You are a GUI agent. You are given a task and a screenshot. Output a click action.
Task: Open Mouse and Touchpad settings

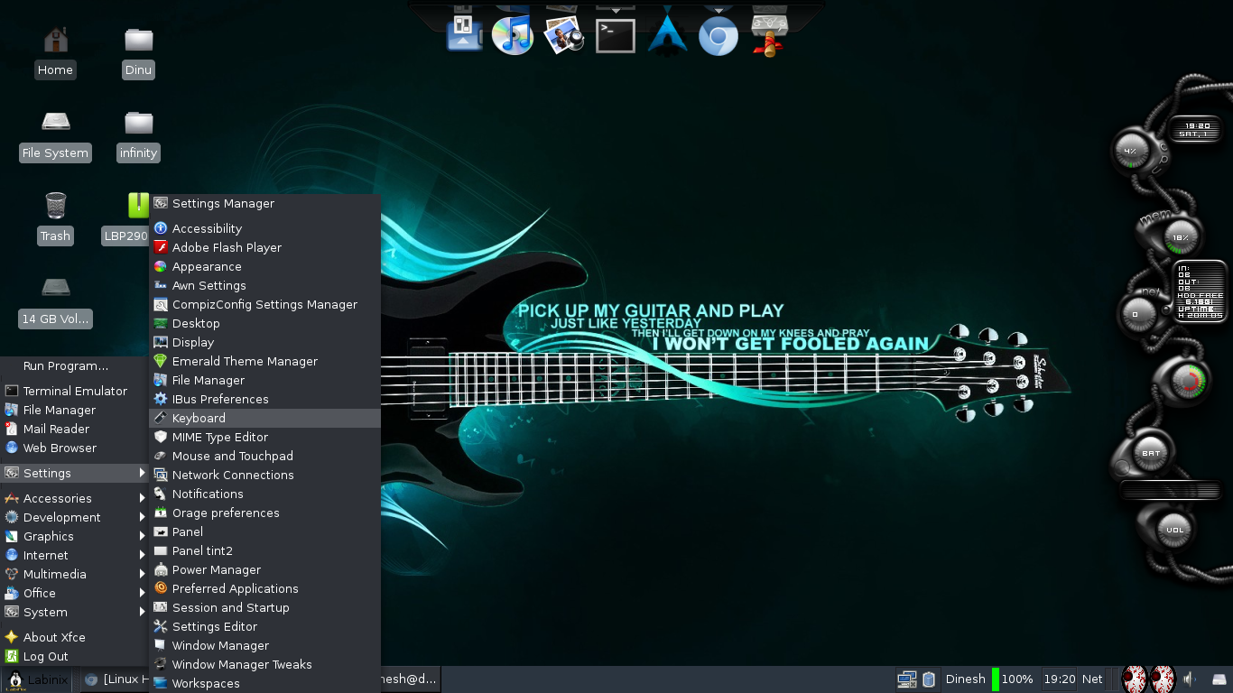264,456
